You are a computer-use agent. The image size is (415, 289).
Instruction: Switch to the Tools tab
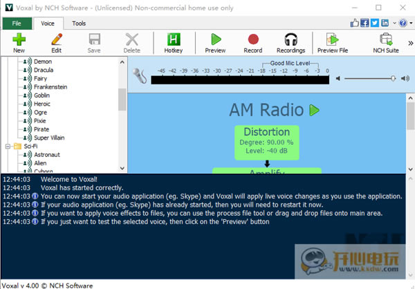pyautogui.click(x=79, y=24)
